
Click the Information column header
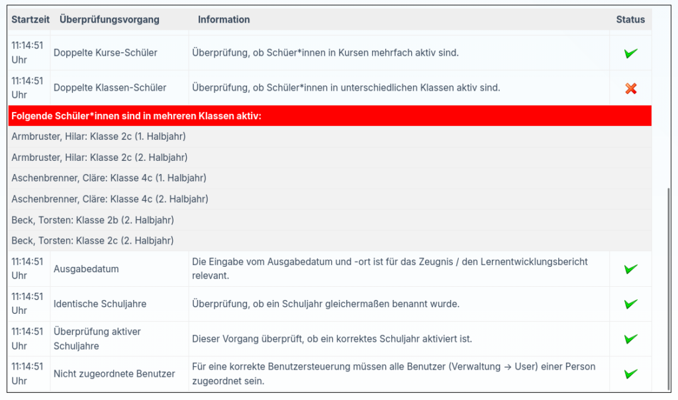[x=224, y=20]
